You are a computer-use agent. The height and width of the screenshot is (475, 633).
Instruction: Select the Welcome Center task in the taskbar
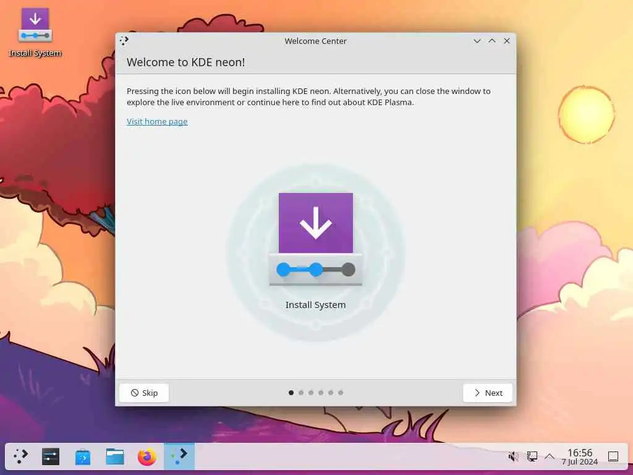pyautogui.click(x=179, y=456)
